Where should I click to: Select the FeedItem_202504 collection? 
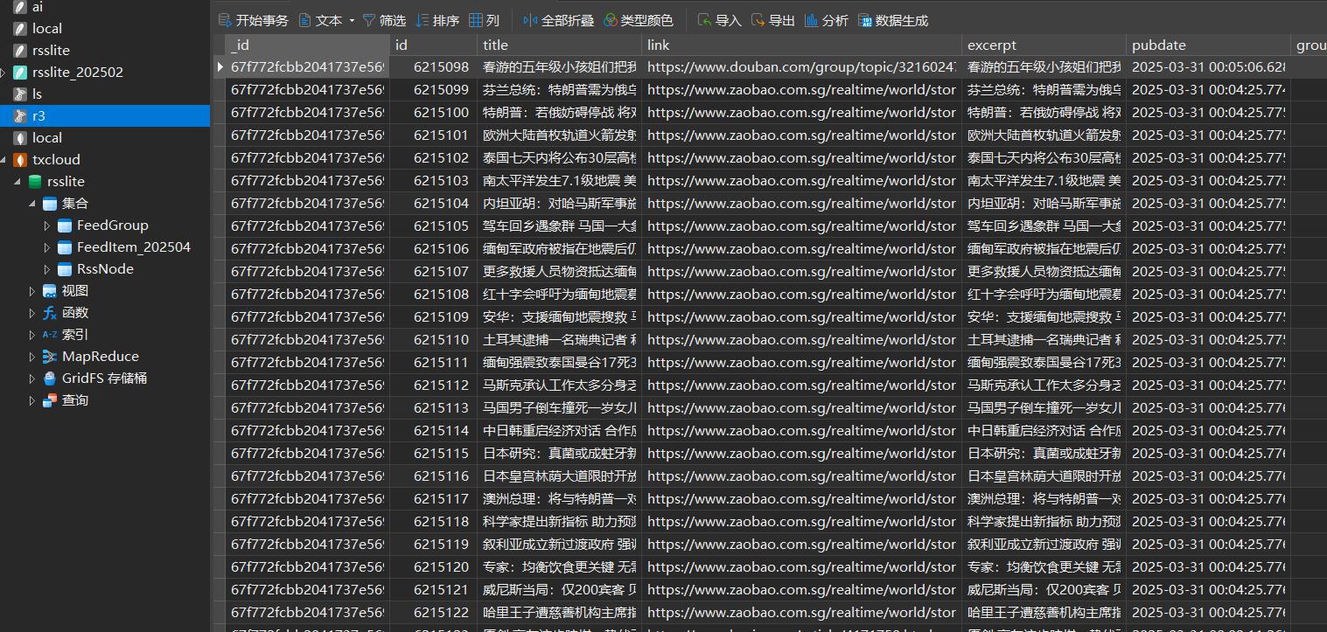133,247
